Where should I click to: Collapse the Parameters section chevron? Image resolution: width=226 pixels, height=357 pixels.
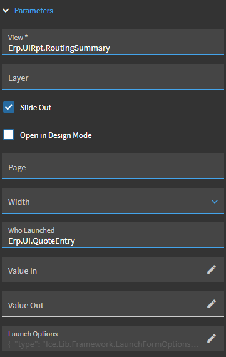click(x=6, y=11)
